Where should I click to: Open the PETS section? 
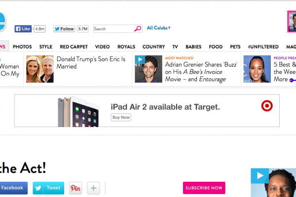[x=235, y=47]
